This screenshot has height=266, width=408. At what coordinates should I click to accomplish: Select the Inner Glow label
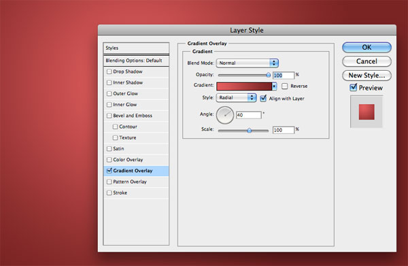tap(125, 105)
